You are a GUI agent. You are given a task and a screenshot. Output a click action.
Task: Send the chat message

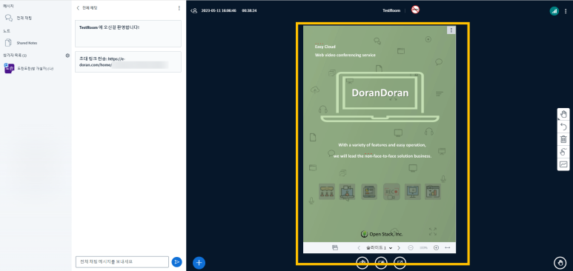[176, 262]
